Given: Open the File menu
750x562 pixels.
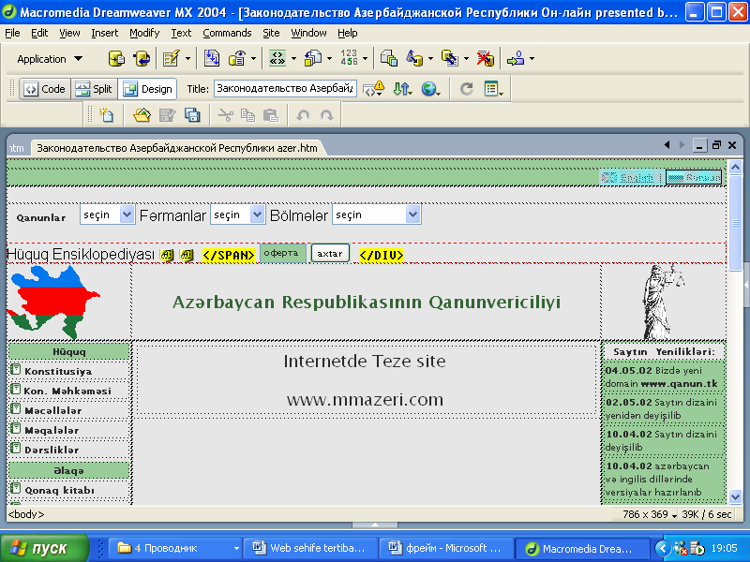Looking at the screenshot, I should click(x=12, y=33).
